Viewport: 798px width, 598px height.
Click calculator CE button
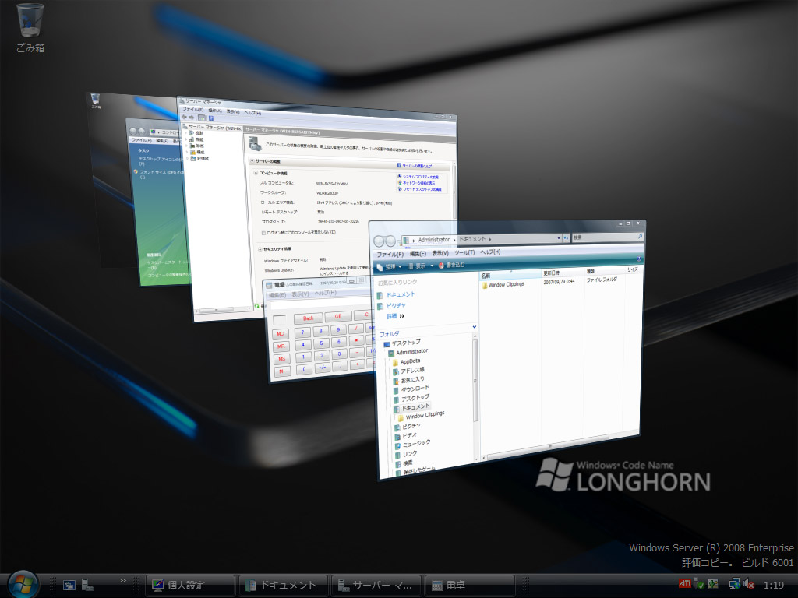338,316
